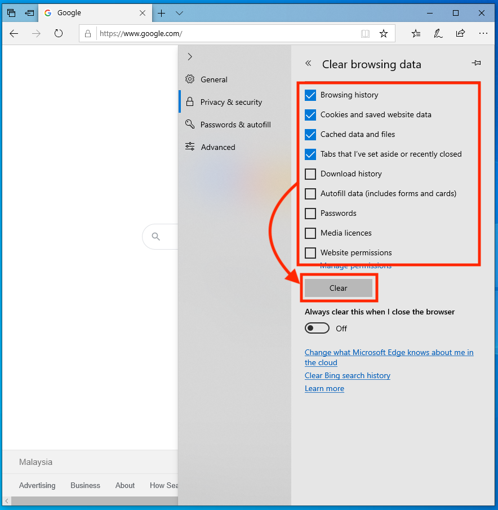The width and height of the screenshot is (498, 510).
Task: Open Passwords & autofill settings section
Action: pyautogui.click(x=235, y=125)
